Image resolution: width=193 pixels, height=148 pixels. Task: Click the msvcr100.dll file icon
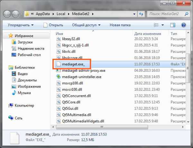click(x=59, y=89)
